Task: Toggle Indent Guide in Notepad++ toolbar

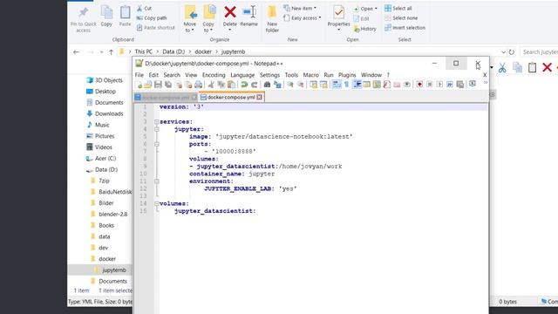Action: 357,85
